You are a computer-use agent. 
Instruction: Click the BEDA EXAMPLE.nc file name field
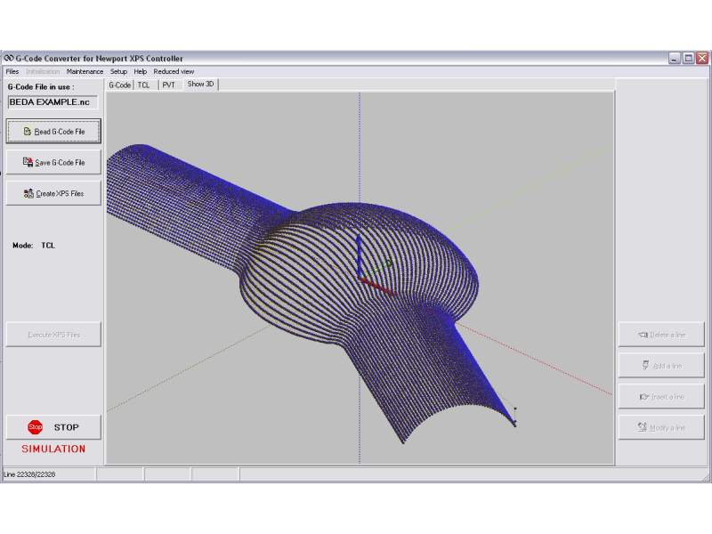[x=53, y=102]
